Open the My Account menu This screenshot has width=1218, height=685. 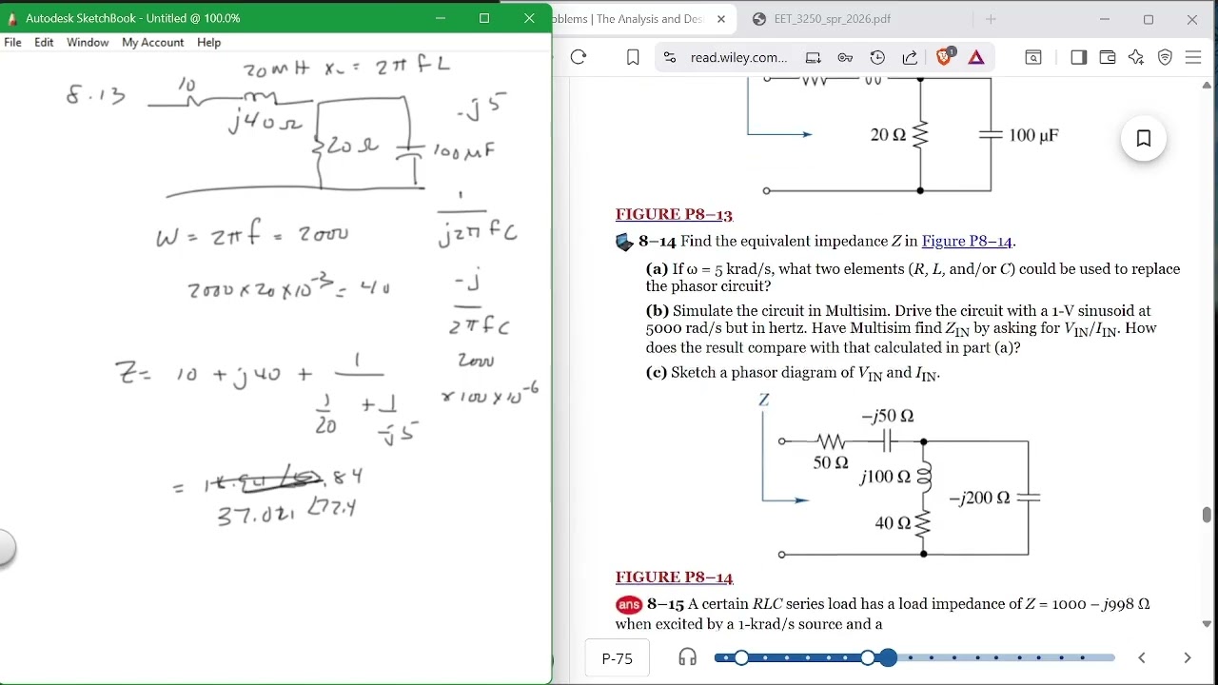[152, 43]
